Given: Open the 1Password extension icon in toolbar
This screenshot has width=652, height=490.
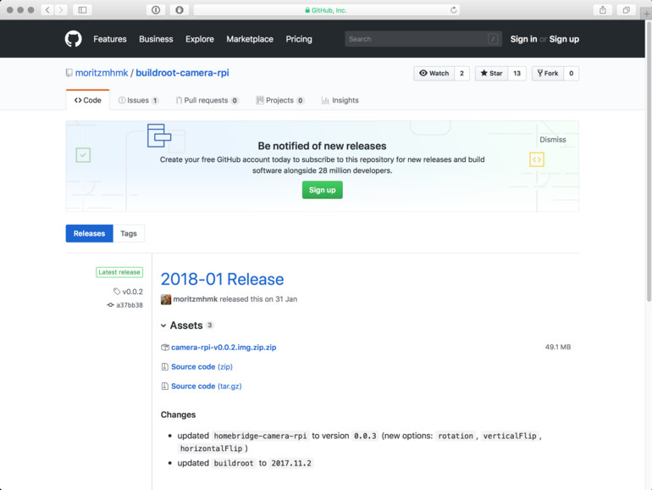Looking at the screenshot, I should (156, 10).
